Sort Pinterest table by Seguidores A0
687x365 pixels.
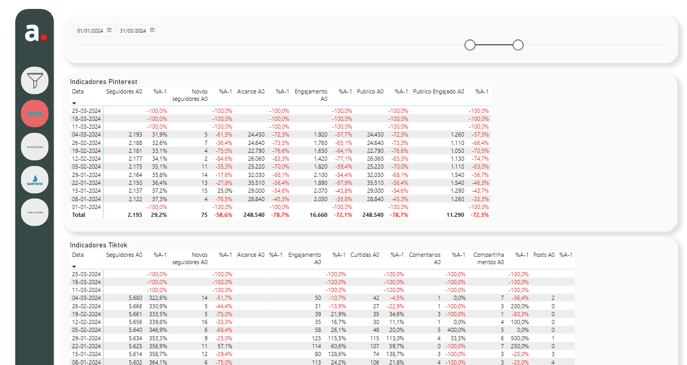[124, 91]
